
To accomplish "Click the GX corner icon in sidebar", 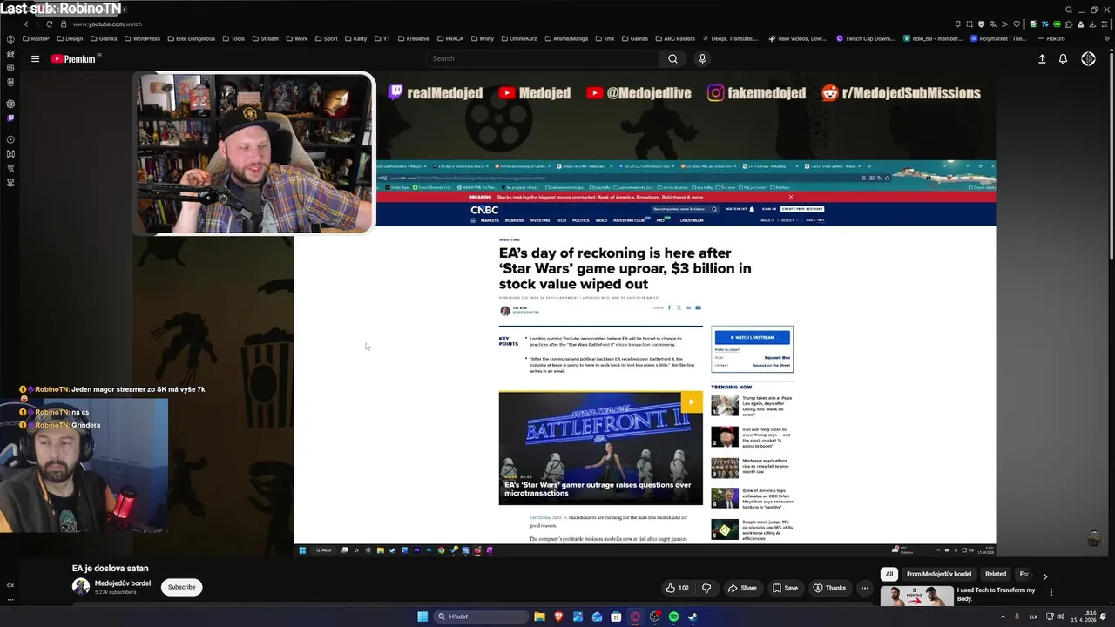I will (10, 585).
